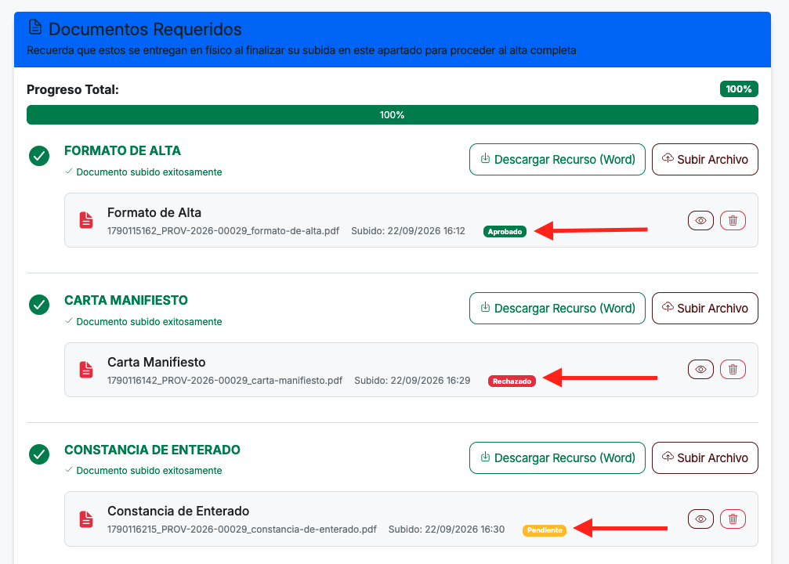Click green check icon for Constancia de Enterado

(39, 454)
